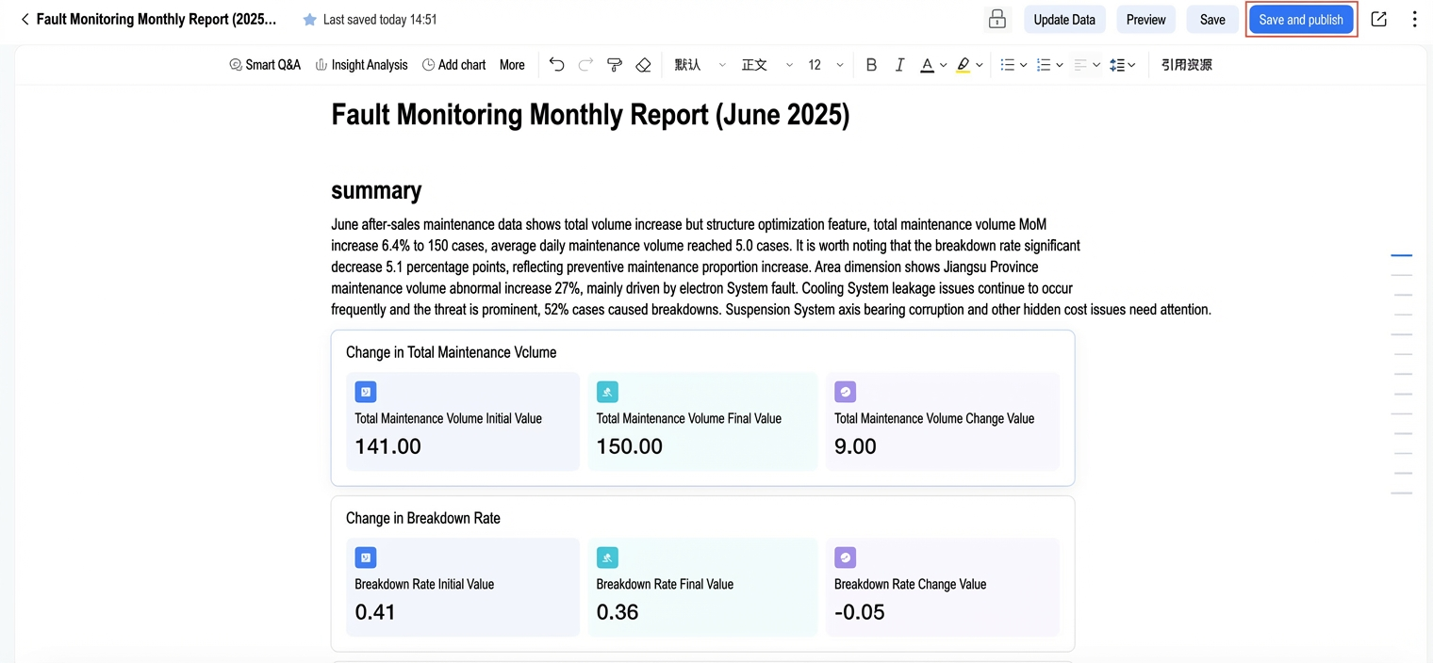Apply bulleted list
This screenshot has width=1433, height=663.
pyautogui.click(x=1007, y=65)
